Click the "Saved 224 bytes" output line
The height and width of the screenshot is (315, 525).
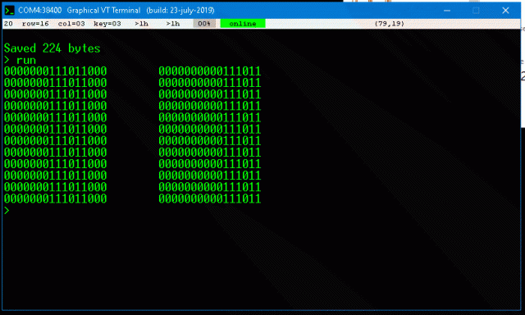52,48
